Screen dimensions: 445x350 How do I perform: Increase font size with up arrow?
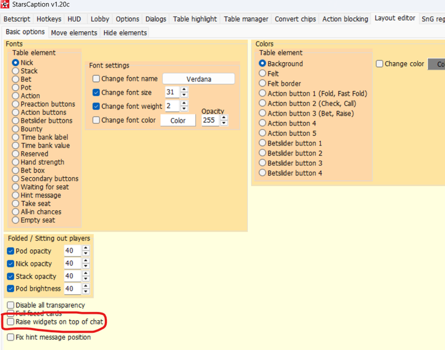click(184, 90)
